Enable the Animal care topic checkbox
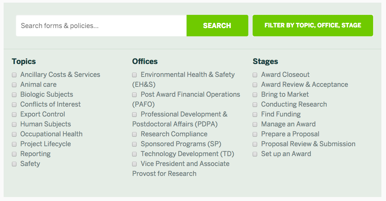386x201 pixels. pos(14,84)
